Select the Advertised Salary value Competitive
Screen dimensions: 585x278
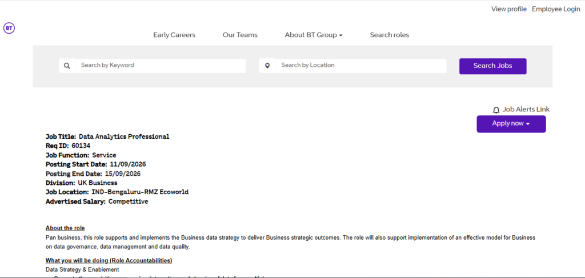click(x=129, y=202)
